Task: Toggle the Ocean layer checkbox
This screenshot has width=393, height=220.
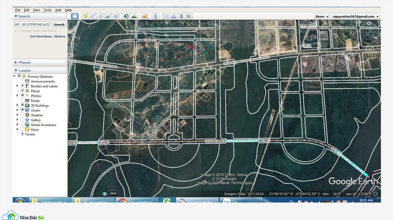Action: point(22,110)
